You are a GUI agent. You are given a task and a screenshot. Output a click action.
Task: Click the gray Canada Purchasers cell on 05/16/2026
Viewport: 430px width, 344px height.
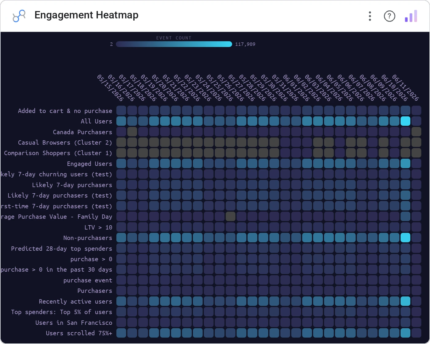(x=132, y=132)
